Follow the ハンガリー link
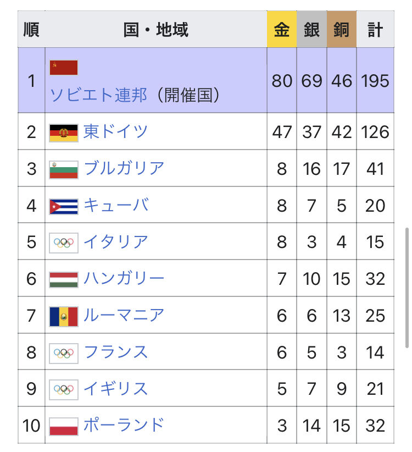Image resolution: width=412 pixels, height=452 pixels. [124, 279]
